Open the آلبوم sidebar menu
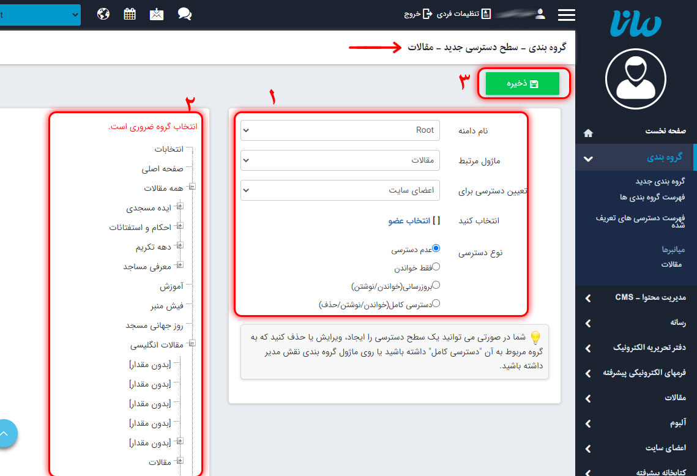 pos(635,423)
